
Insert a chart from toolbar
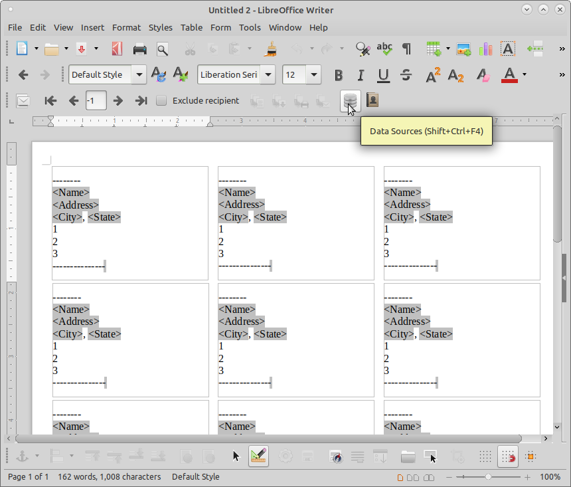[x=485, y=49]
